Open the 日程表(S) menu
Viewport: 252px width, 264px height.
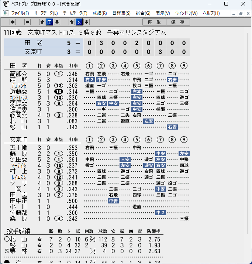[121, 13]
